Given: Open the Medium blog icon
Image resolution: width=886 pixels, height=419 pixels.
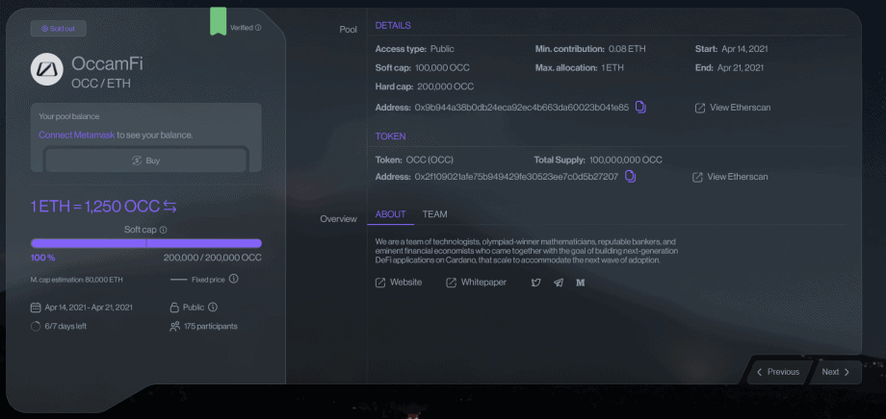Looking at the screenshot, I should pos(580,283).
